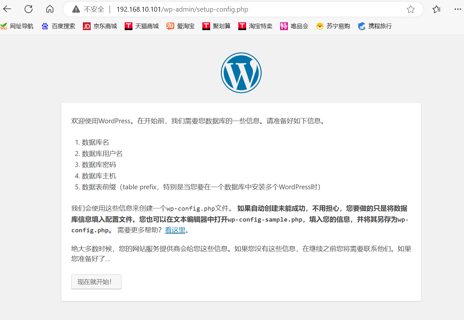Screen dimensions: 464x320
Task: Open the favorites list icon
Action: (436, 9)
